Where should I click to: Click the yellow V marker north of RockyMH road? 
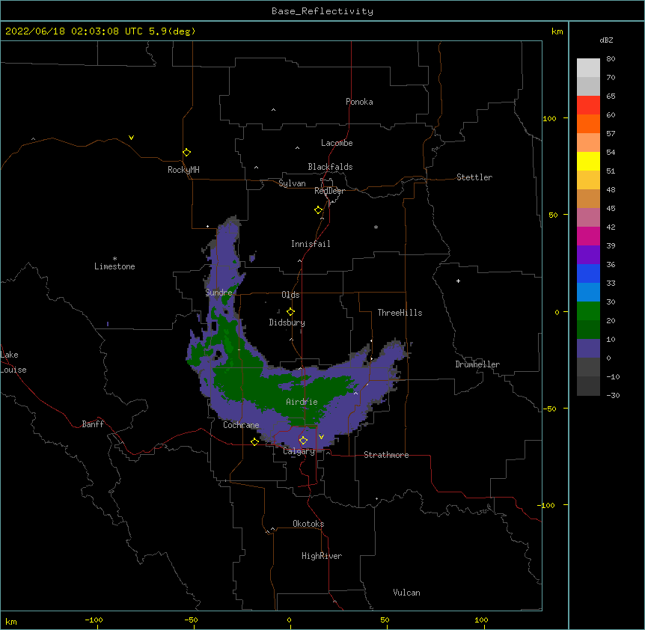[131, 138]
